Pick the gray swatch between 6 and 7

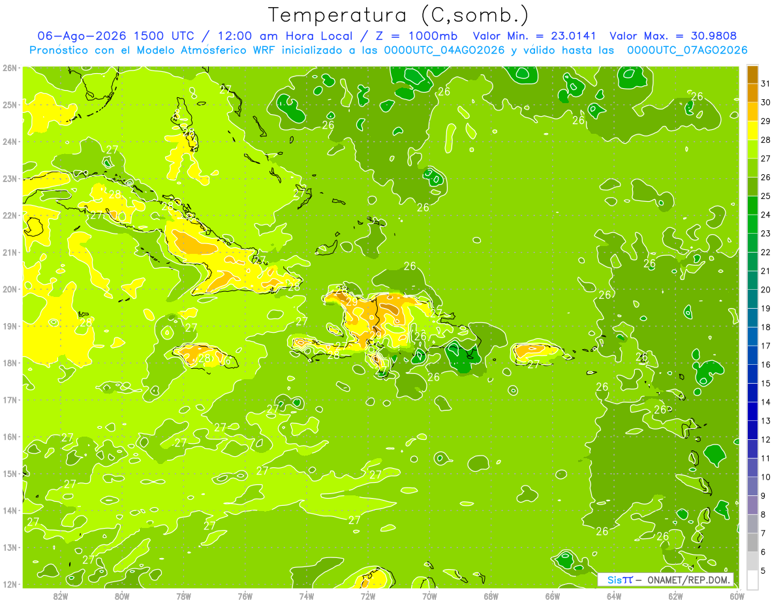752,542
